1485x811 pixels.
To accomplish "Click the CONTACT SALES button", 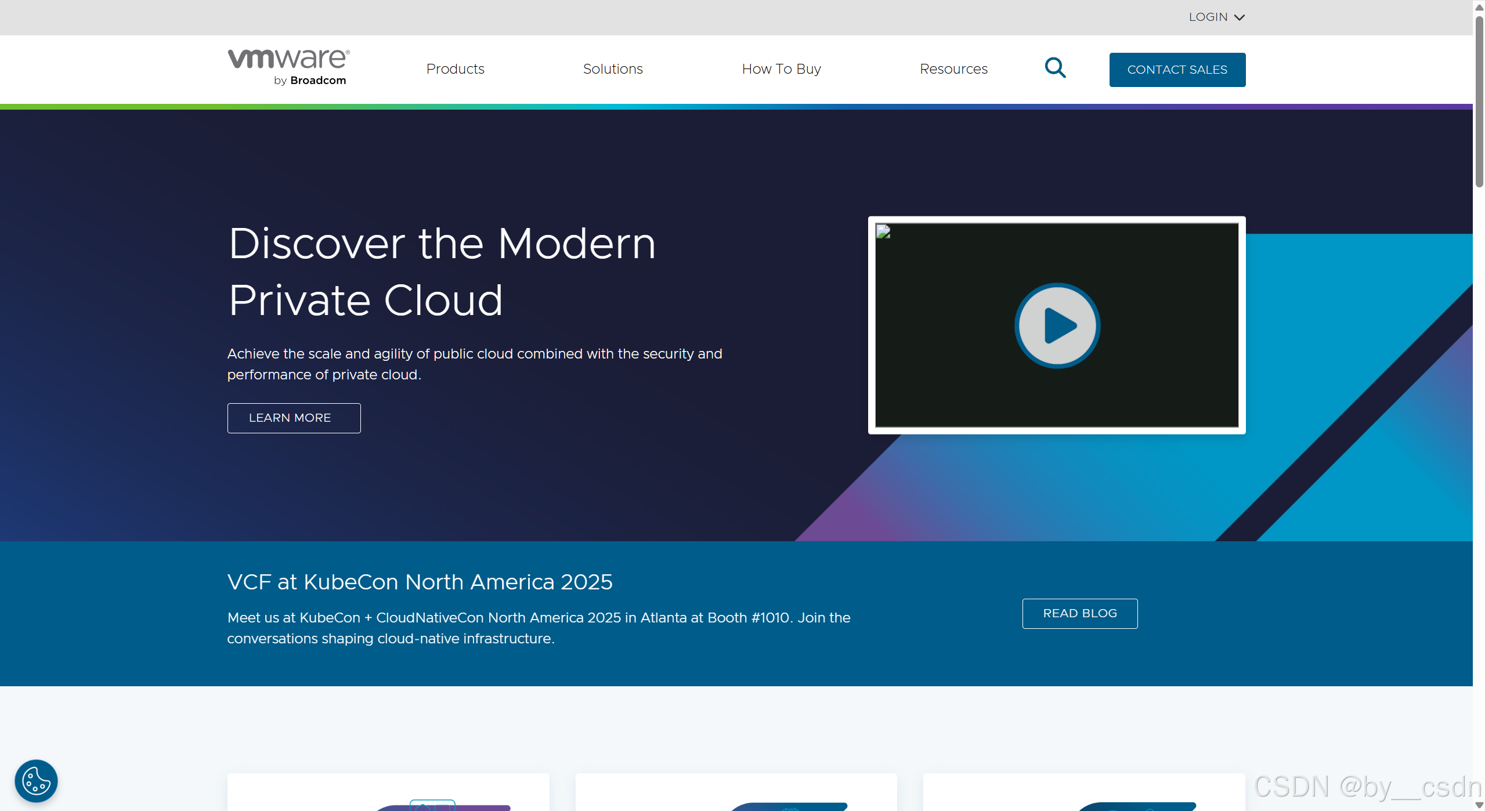I will coord(1177,70).
